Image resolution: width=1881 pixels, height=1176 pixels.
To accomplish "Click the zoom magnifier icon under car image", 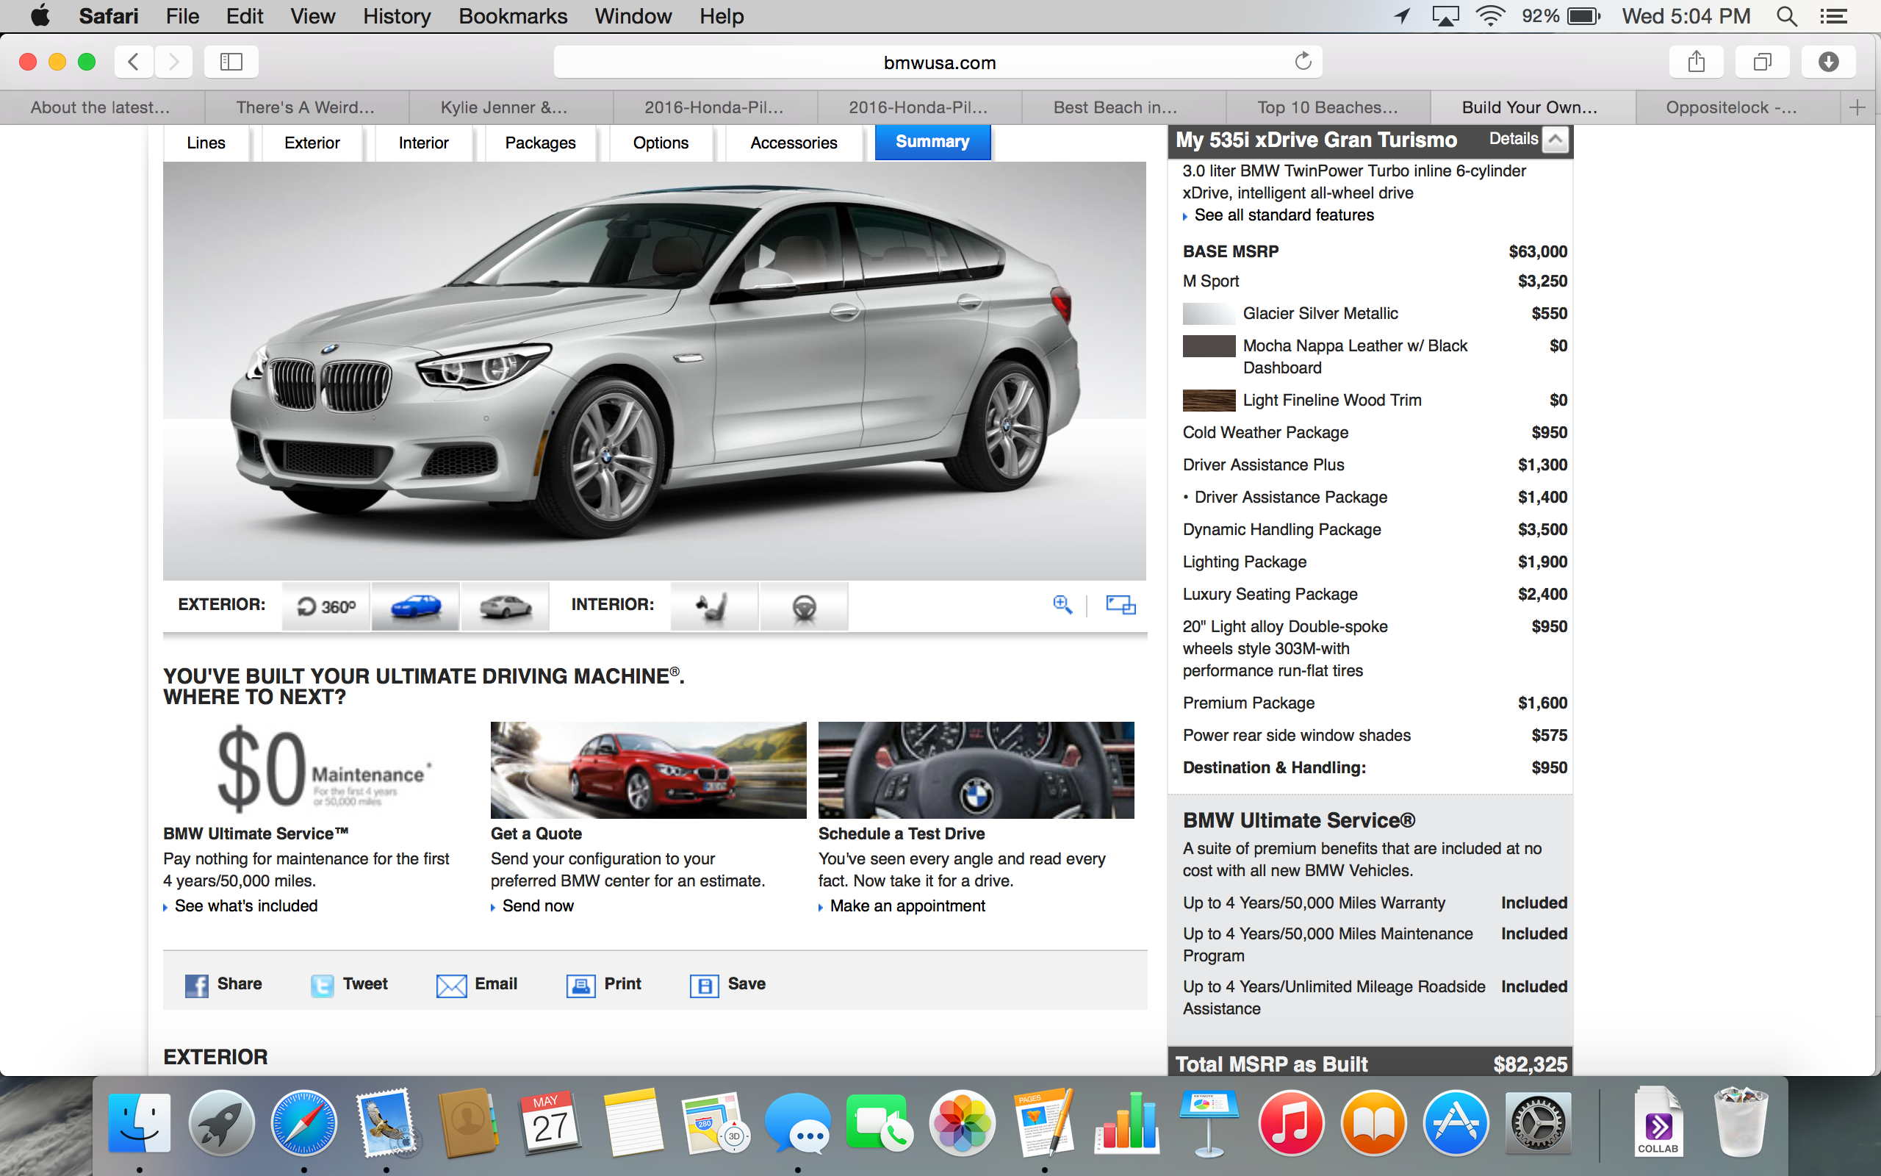I will [1062, 604].
